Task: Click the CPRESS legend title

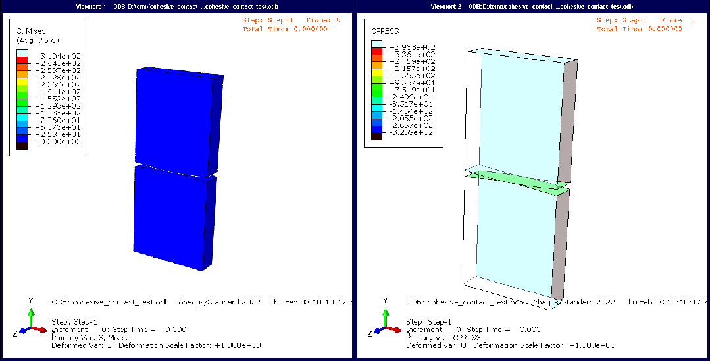Action: 386,31
